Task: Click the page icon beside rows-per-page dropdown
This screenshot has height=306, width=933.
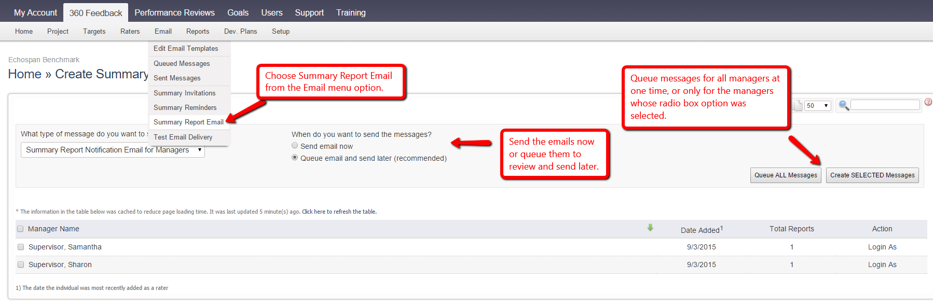Action: [798, 105]
